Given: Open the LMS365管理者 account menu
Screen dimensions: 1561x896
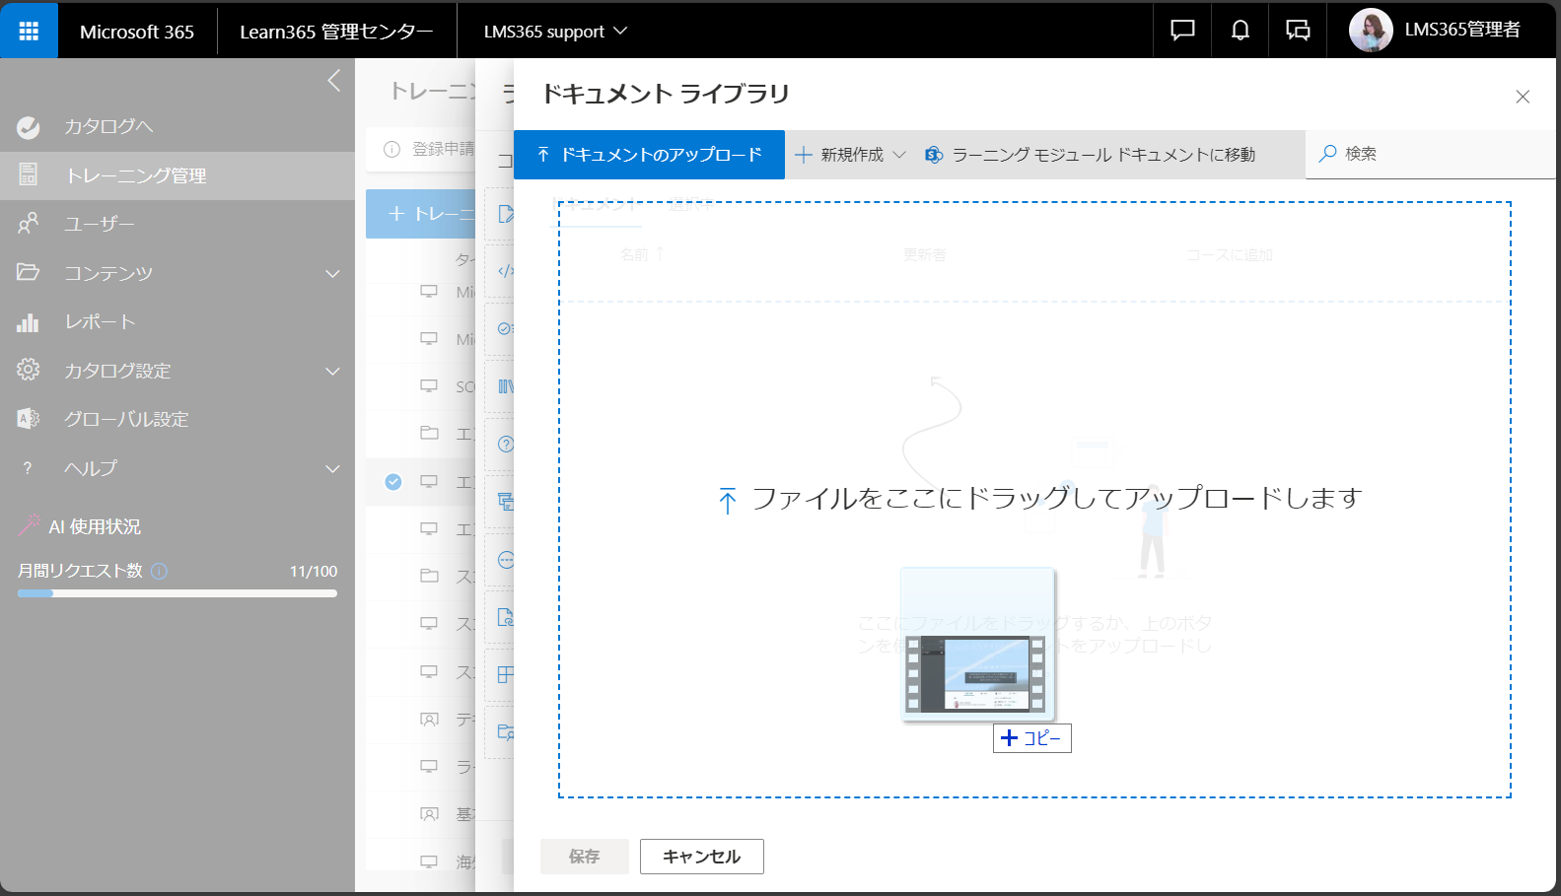Looking at the screenshot, I should 1435,31.
